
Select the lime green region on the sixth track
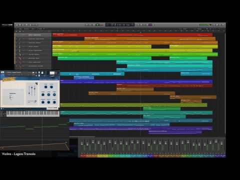click(135, 54)
